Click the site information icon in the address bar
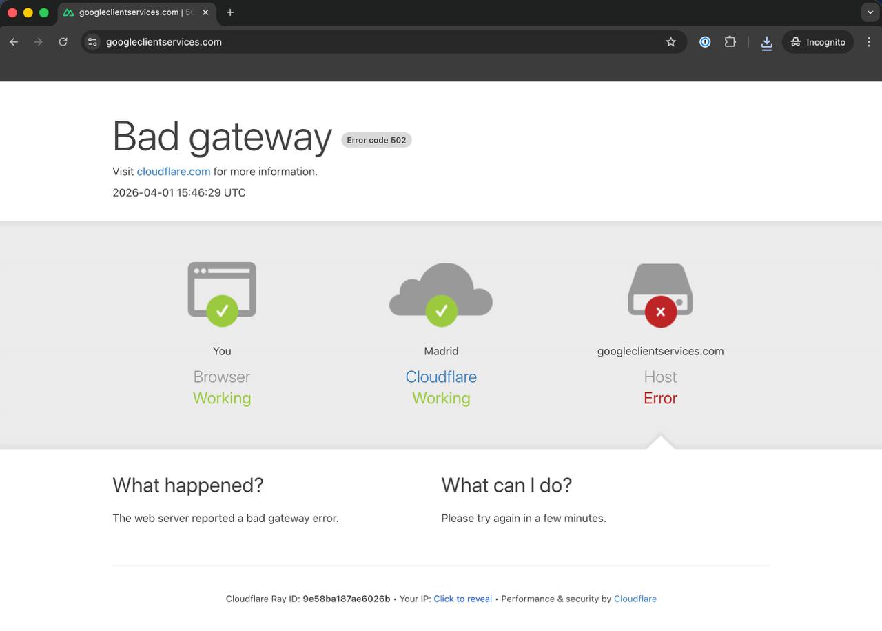This screenshot has width=882, height=631. (x=92, y=41)
